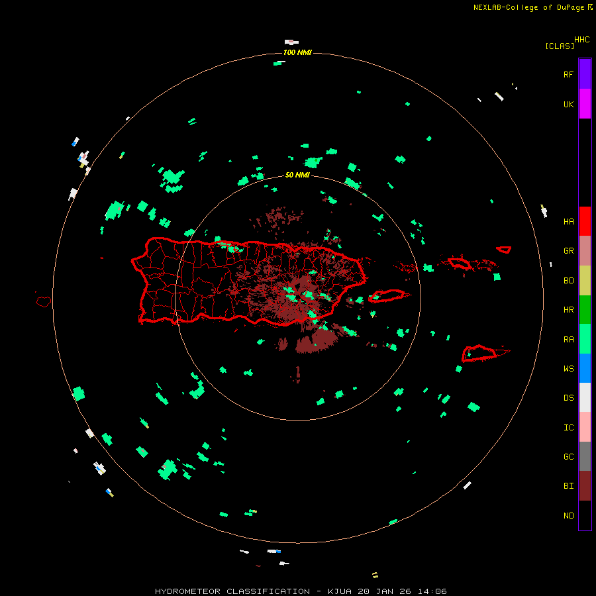Click the 'NEXLAB-College of DuPage' credit text
596x596 pixels.
(x=528, y=7)
